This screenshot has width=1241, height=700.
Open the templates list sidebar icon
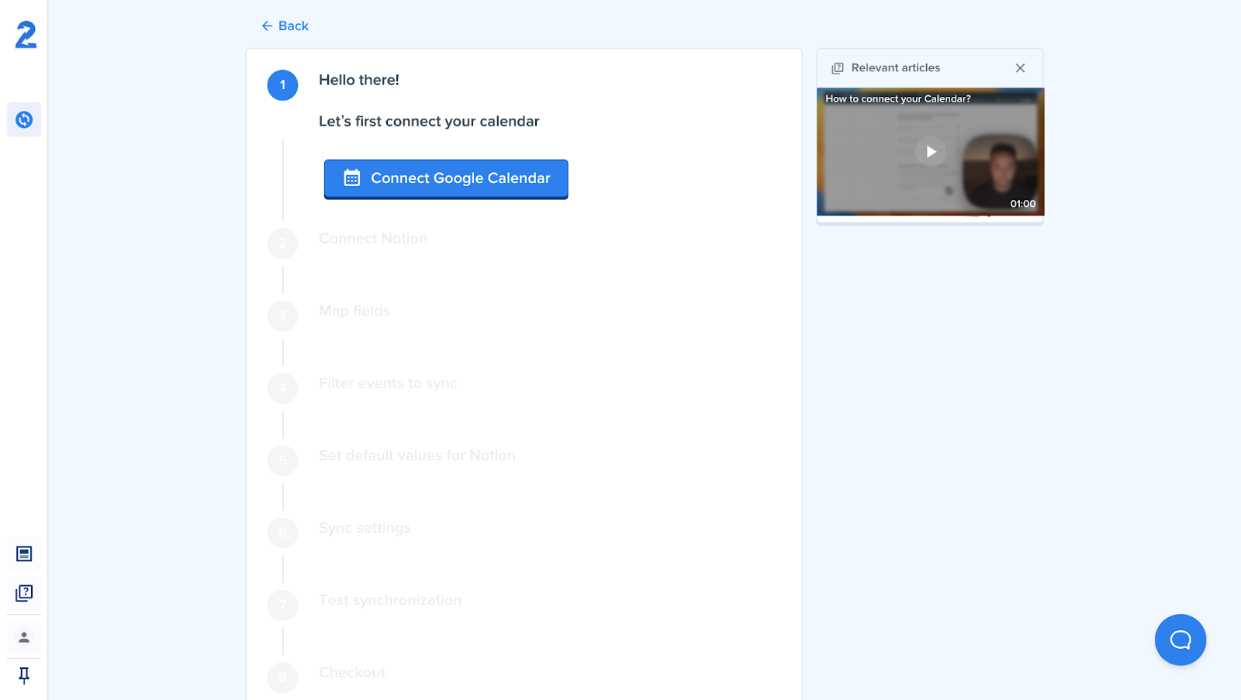pos(24,553)
